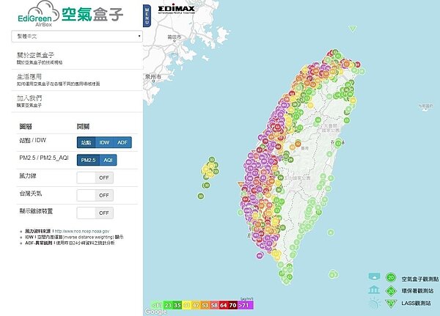Click the yellow scale swatch labeled 41
This screenshot has width=440, height=316.
click(x=186, y=305)
